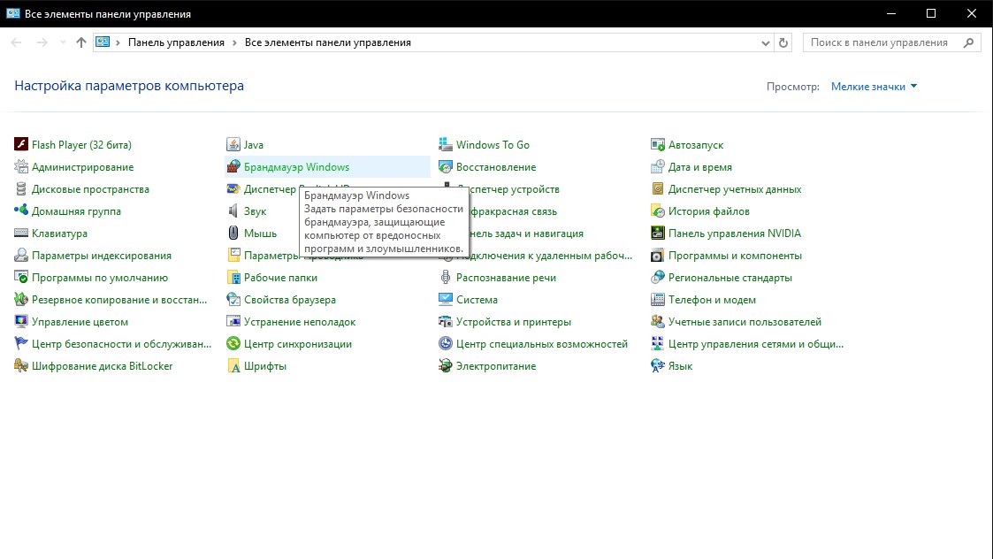Open Шифрование диска BitLocker icon
Image resolution: width=993 pixels, height=559 pixels.
pyautogui.click(x=21, y=365)
